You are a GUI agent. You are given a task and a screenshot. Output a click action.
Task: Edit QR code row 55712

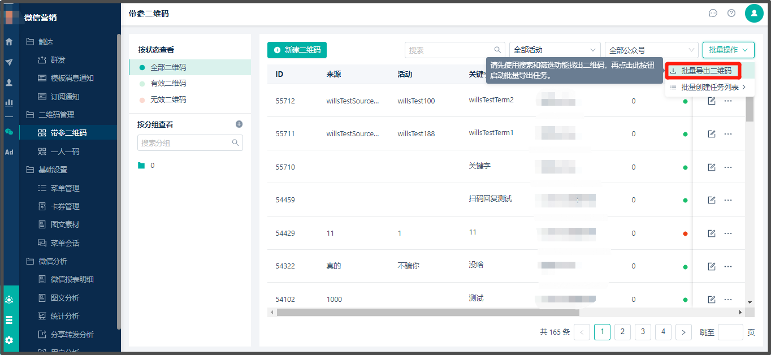[x=712, y=101]
